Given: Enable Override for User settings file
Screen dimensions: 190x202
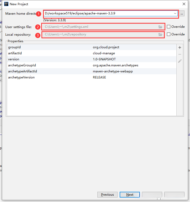Looking at the screenshot, I should coord(168,27).
